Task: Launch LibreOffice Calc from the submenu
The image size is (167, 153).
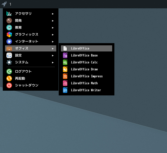Action: pyautogui.click(x=87, y=62)
